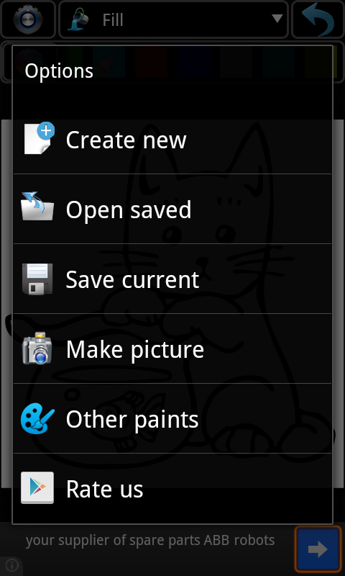The width and height of the screenshot is (345, 576).
Task: Open the Fill tool selector
Action: coord(173,19)
